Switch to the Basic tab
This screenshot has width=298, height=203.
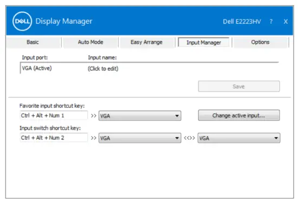click(x=33, y=42)
